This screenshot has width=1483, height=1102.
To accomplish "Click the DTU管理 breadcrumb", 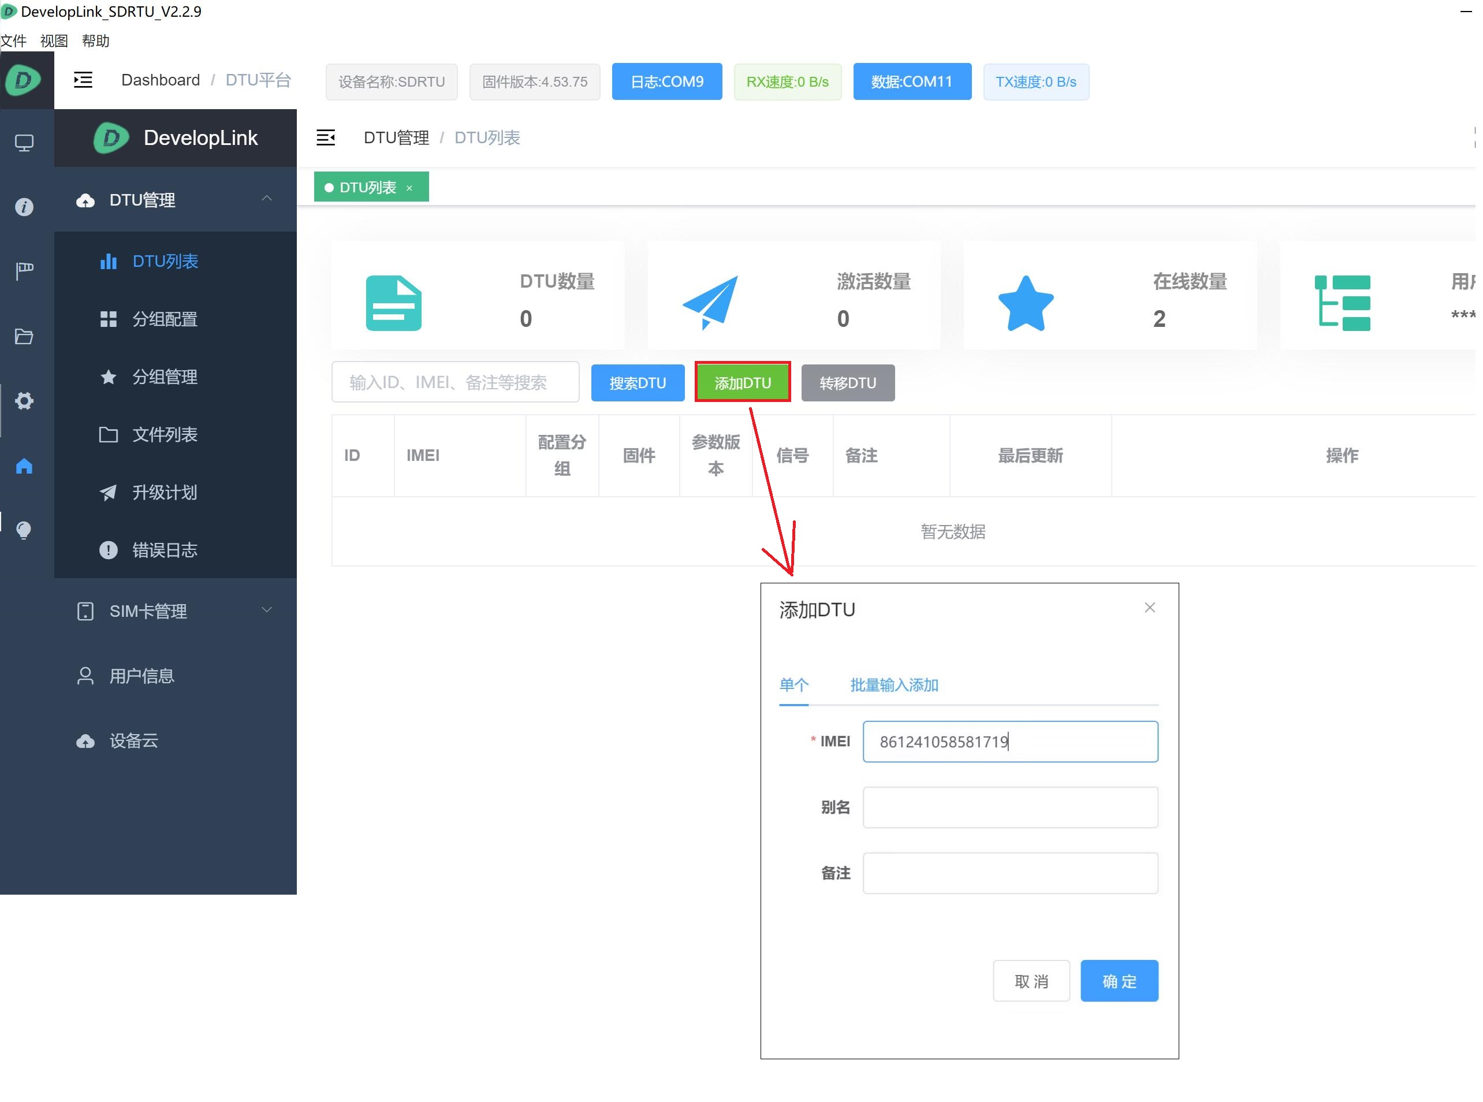I will pyautogui.click(x=396, y=138).
